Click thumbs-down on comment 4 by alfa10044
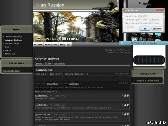The height and width of the screenshot is (126, 168). 128,105
